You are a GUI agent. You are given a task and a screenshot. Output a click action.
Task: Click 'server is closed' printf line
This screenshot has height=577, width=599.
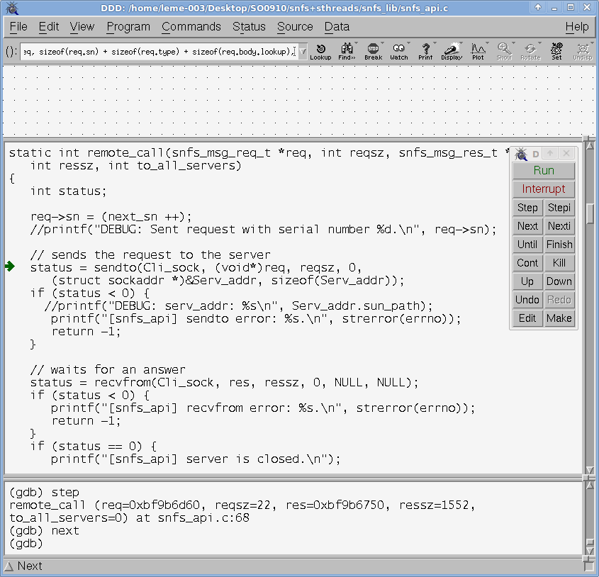195,459
